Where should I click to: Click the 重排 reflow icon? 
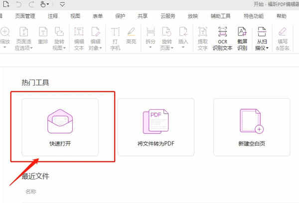(x=43, y=37)
